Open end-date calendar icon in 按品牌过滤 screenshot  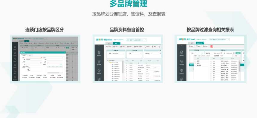click(234, 53)
